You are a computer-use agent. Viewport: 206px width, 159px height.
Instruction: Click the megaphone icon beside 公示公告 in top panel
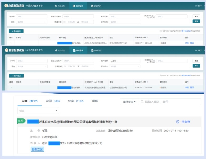tap(56, 6)
